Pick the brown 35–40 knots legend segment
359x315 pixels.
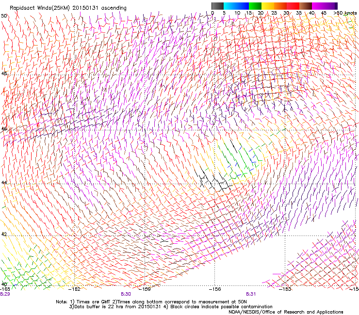(x=306, y=6)
